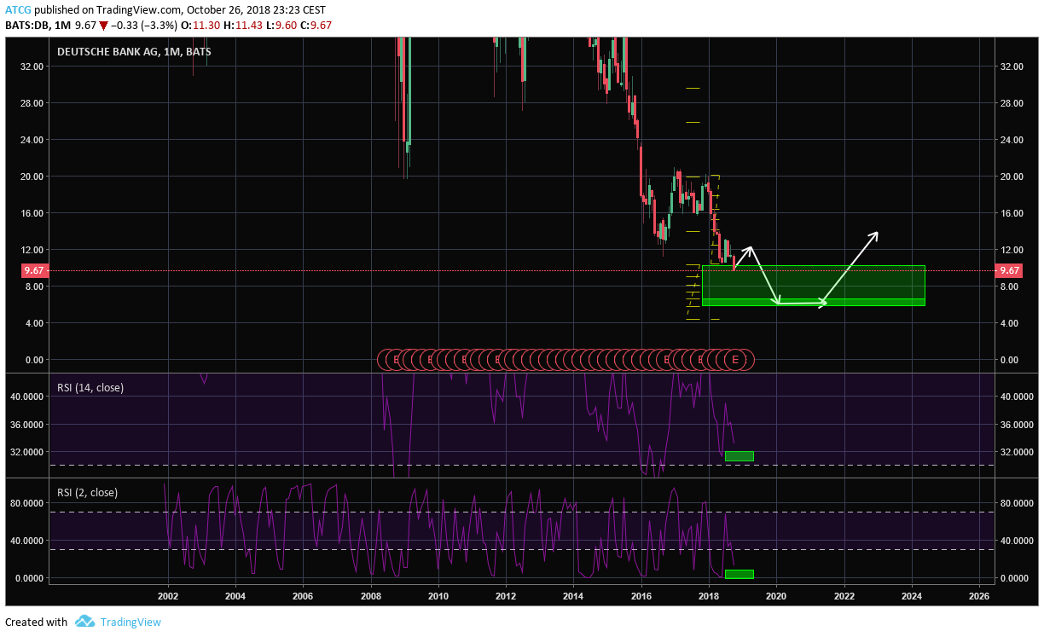Viewport: 1044px width, 637px height.
Task: Click the 24.00 label on the left price axis
Action: 32,140
